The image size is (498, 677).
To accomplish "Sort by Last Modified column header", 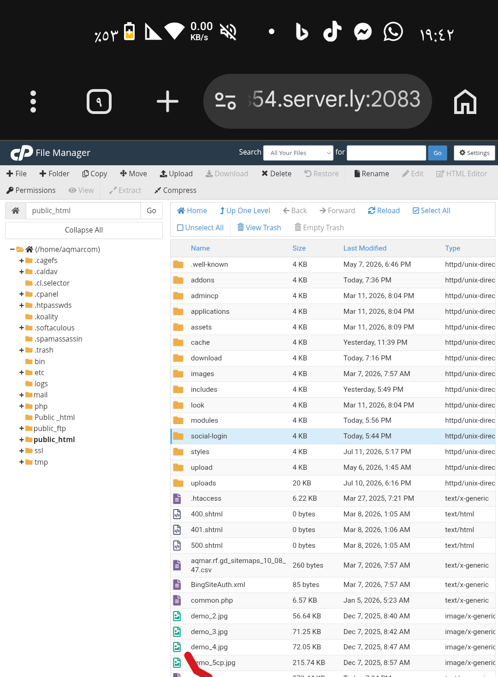I will [x=365, y=248].
